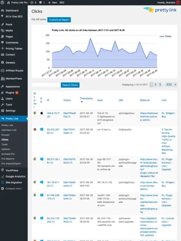Click the Clicks legend entry on chart
This screenshot has height=241, width=181.
point(165,36)
